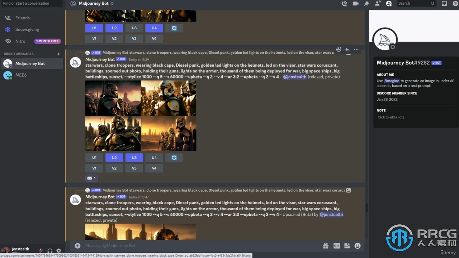Click V4 in the topmost message
This screenshot has width=459, height=258.
click(x=154, y=39)
